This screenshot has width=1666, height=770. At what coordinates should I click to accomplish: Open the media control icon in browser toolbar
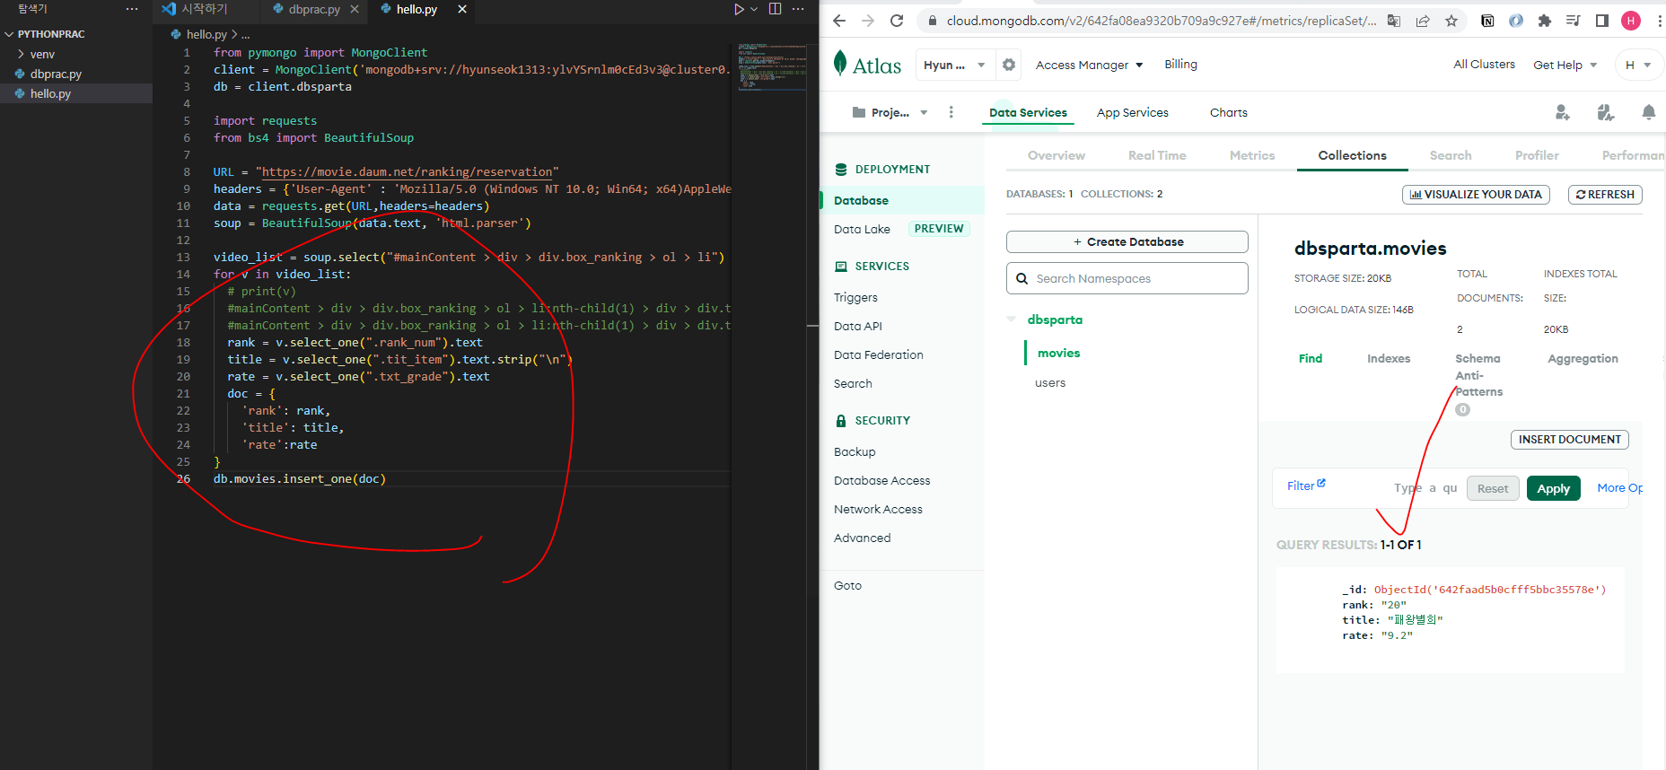click(1574, 21)
